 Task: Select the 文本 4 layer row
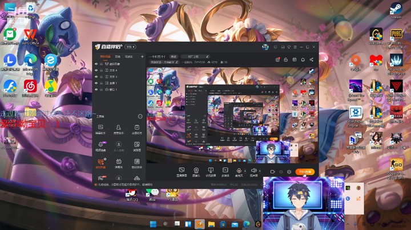pyautogui.click(x=119, y=70)
